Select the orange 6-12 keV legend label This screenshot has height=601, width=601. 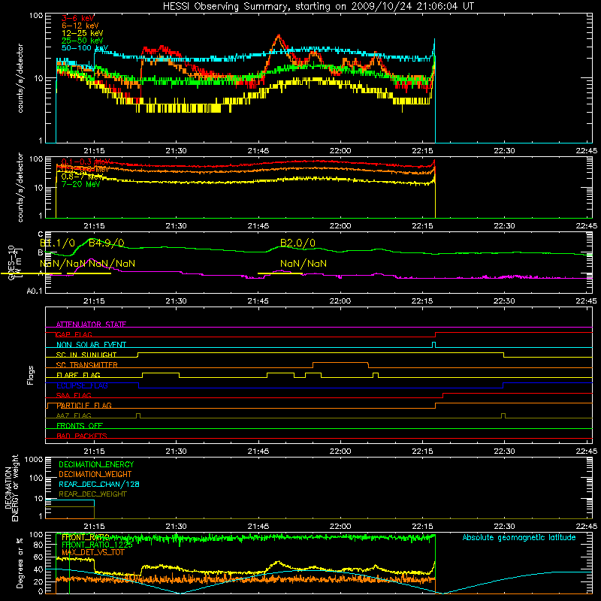80,26
